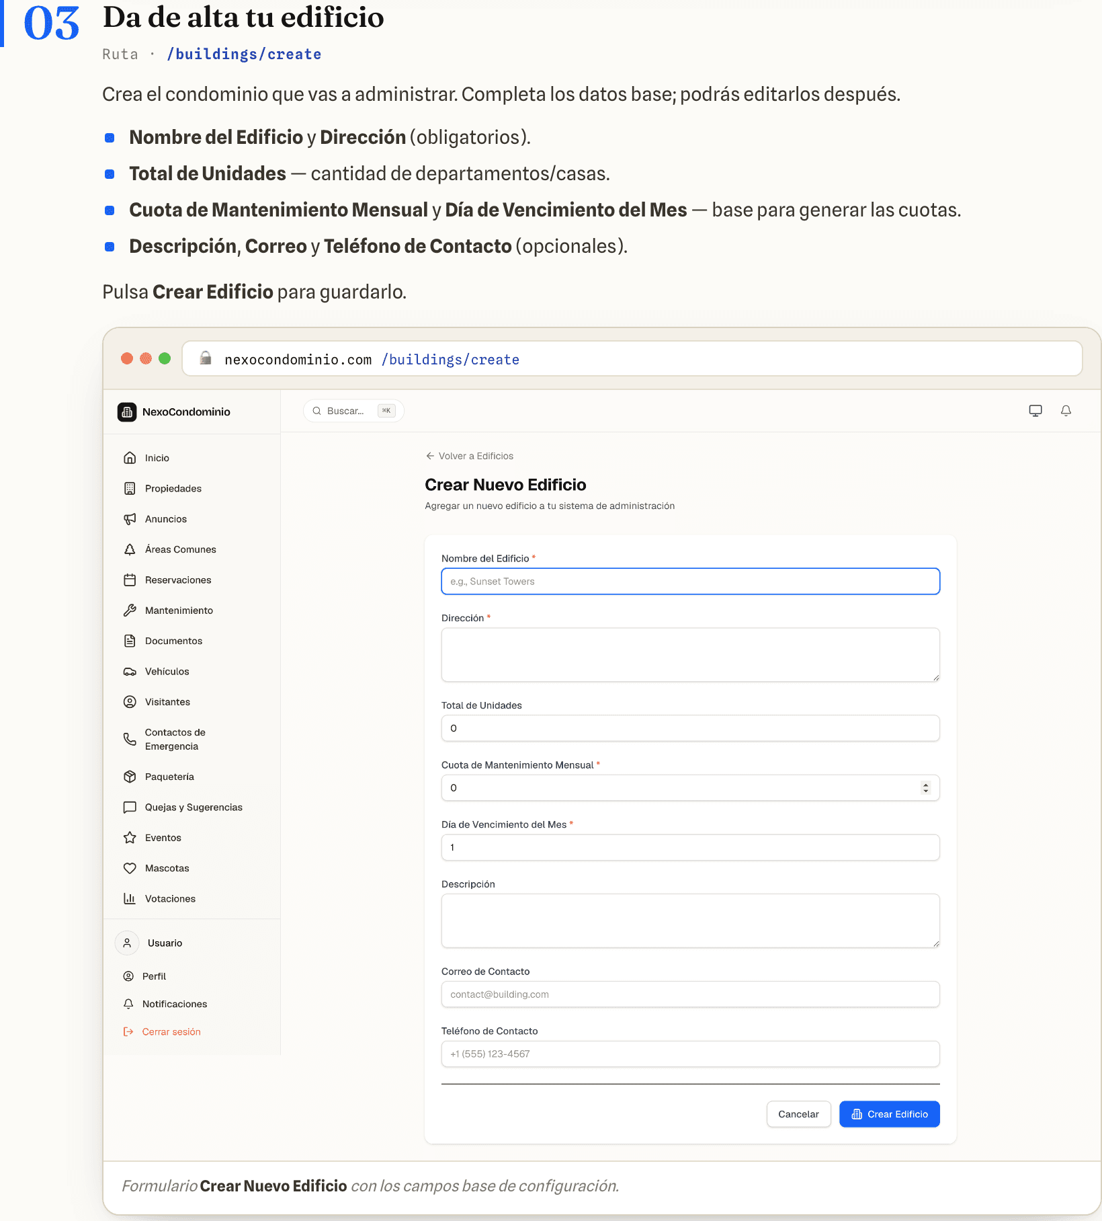
Task: Click the Total de Unidades field
Action: coord(690,728)
